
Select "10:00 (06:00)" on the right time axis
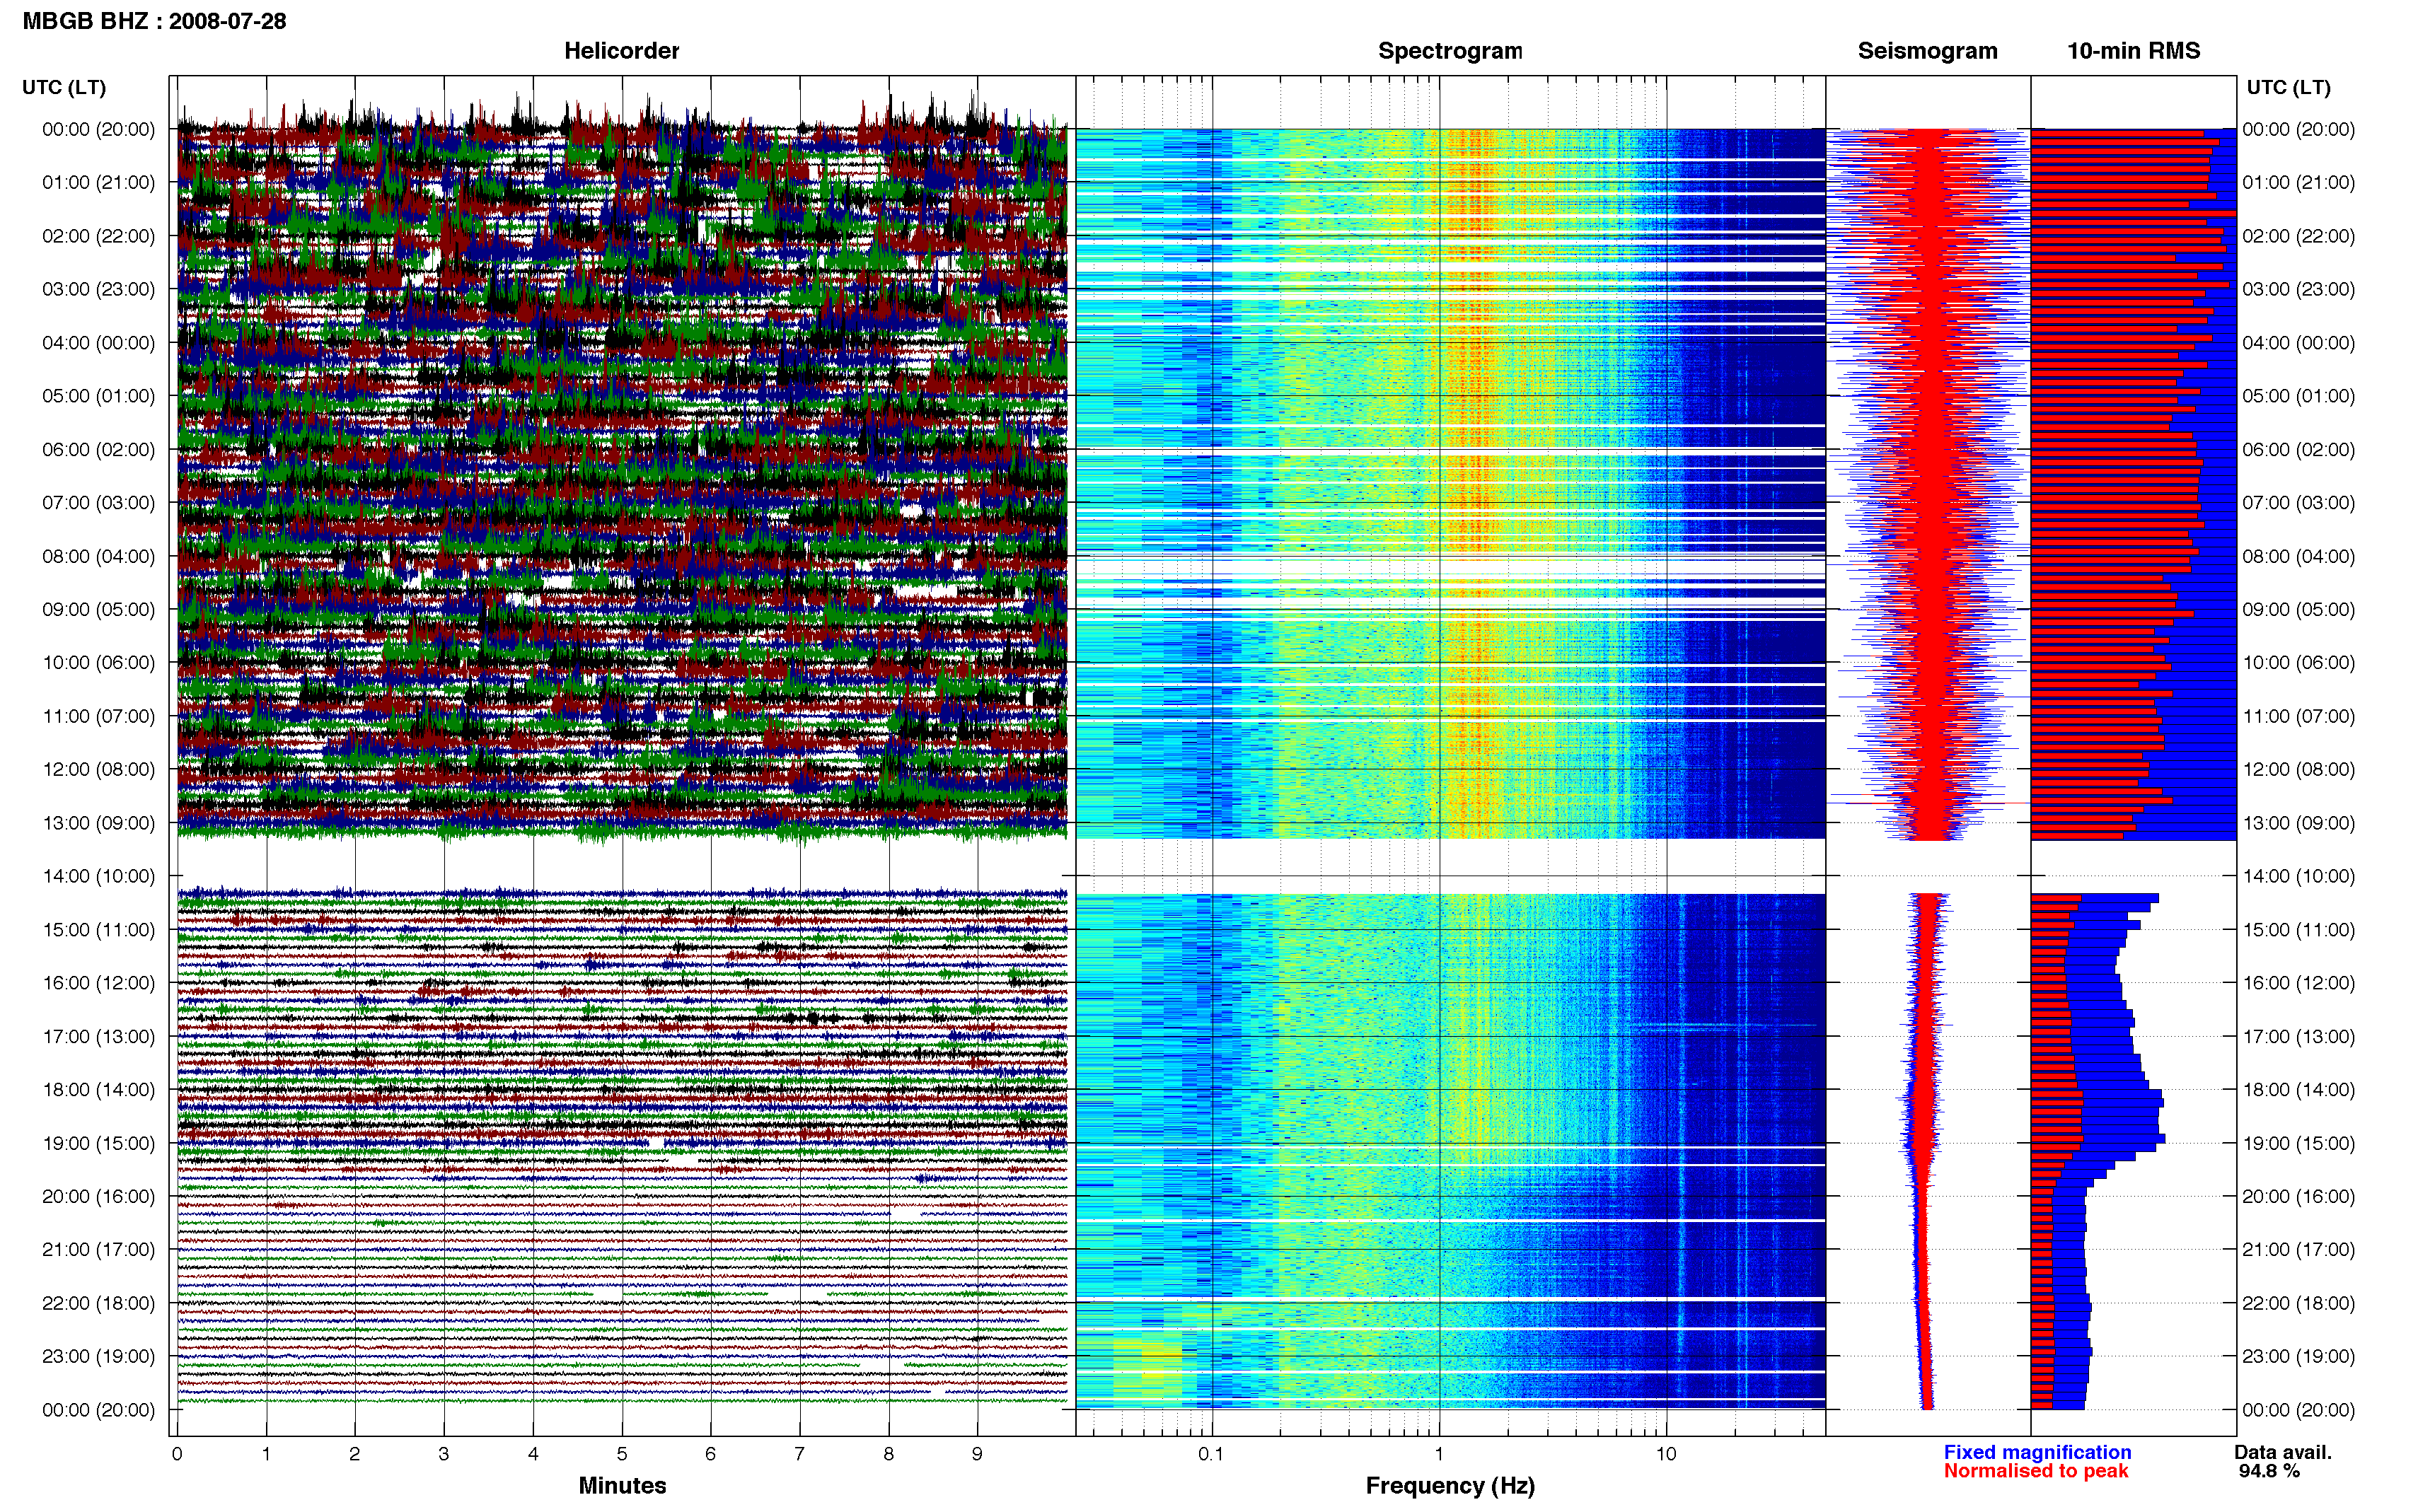click(2298, 663)
